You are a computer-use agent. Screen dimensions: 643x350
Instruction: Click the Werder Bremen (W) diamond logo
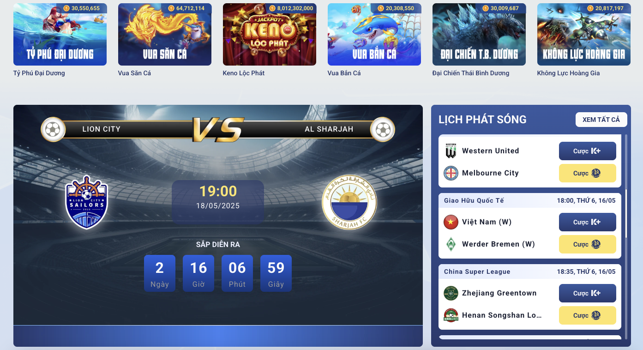coord(451,244)
